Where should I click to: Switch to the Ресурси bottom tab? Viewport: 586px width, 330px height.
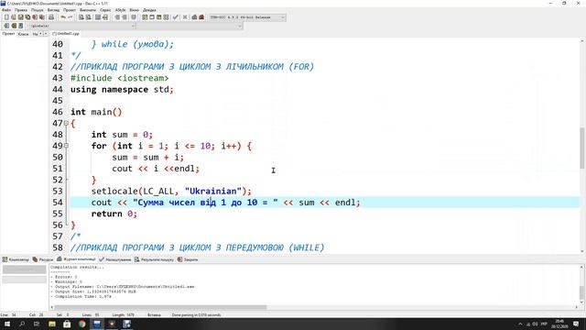click(43, 259)
